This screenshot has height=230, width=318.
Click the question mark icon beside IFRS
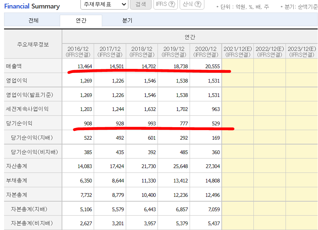coord(172,4)
